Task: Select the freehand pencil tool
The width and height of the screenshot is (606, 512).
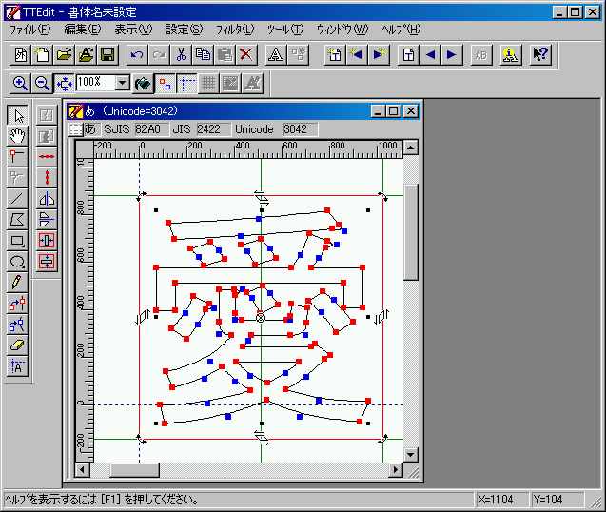Action: 17,282
